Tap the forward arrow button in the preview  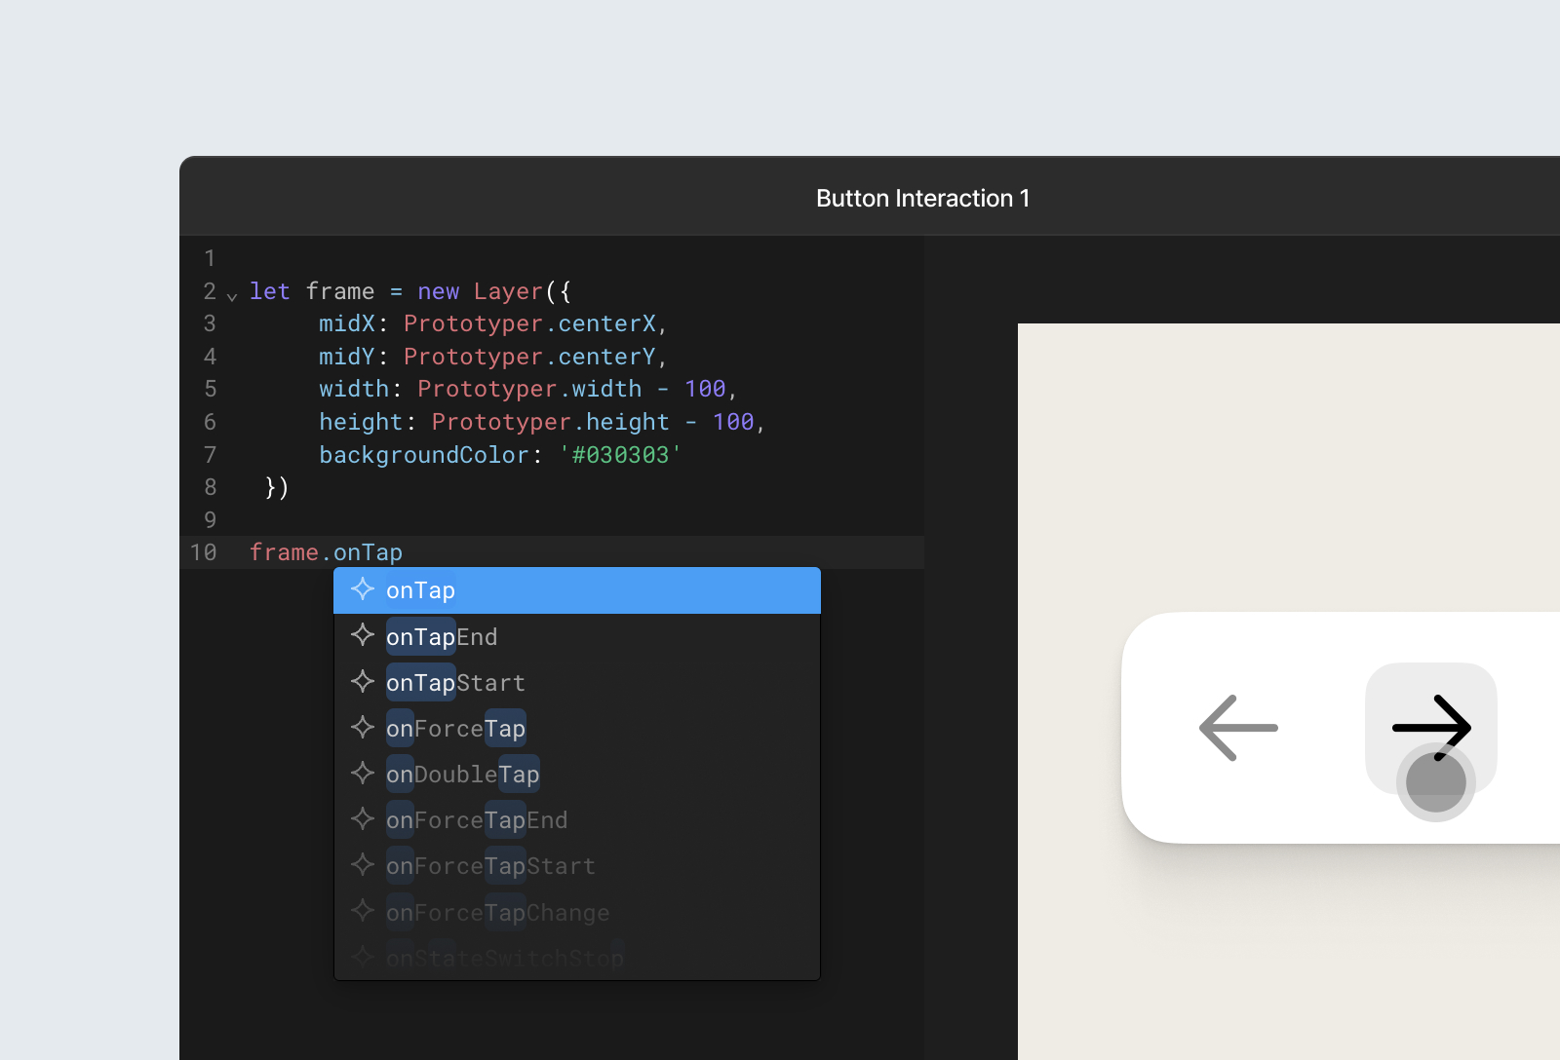(x=1431, y=727)
